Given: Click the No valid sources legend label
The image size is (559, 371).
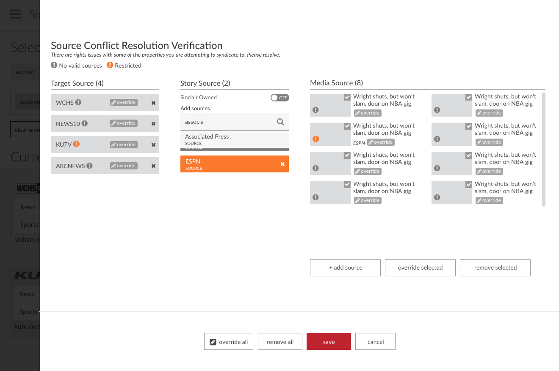Looking at the screenshot, I should 80,65.
